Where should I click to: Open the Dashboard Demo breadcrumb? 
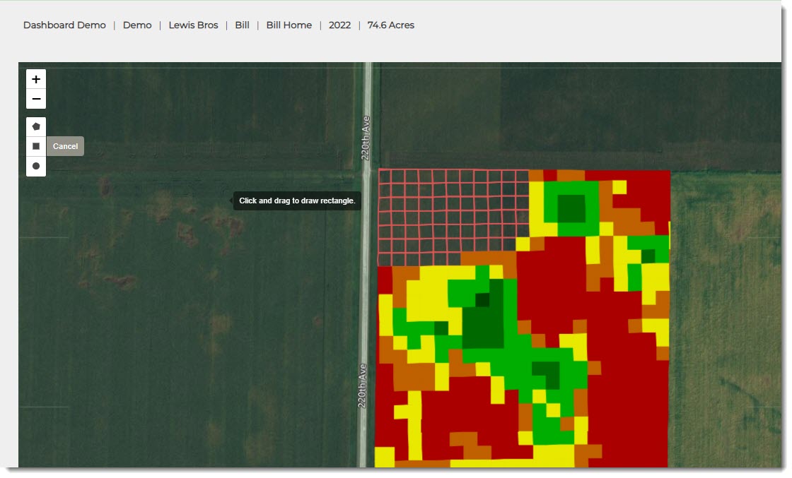click(x=64, y=25)
